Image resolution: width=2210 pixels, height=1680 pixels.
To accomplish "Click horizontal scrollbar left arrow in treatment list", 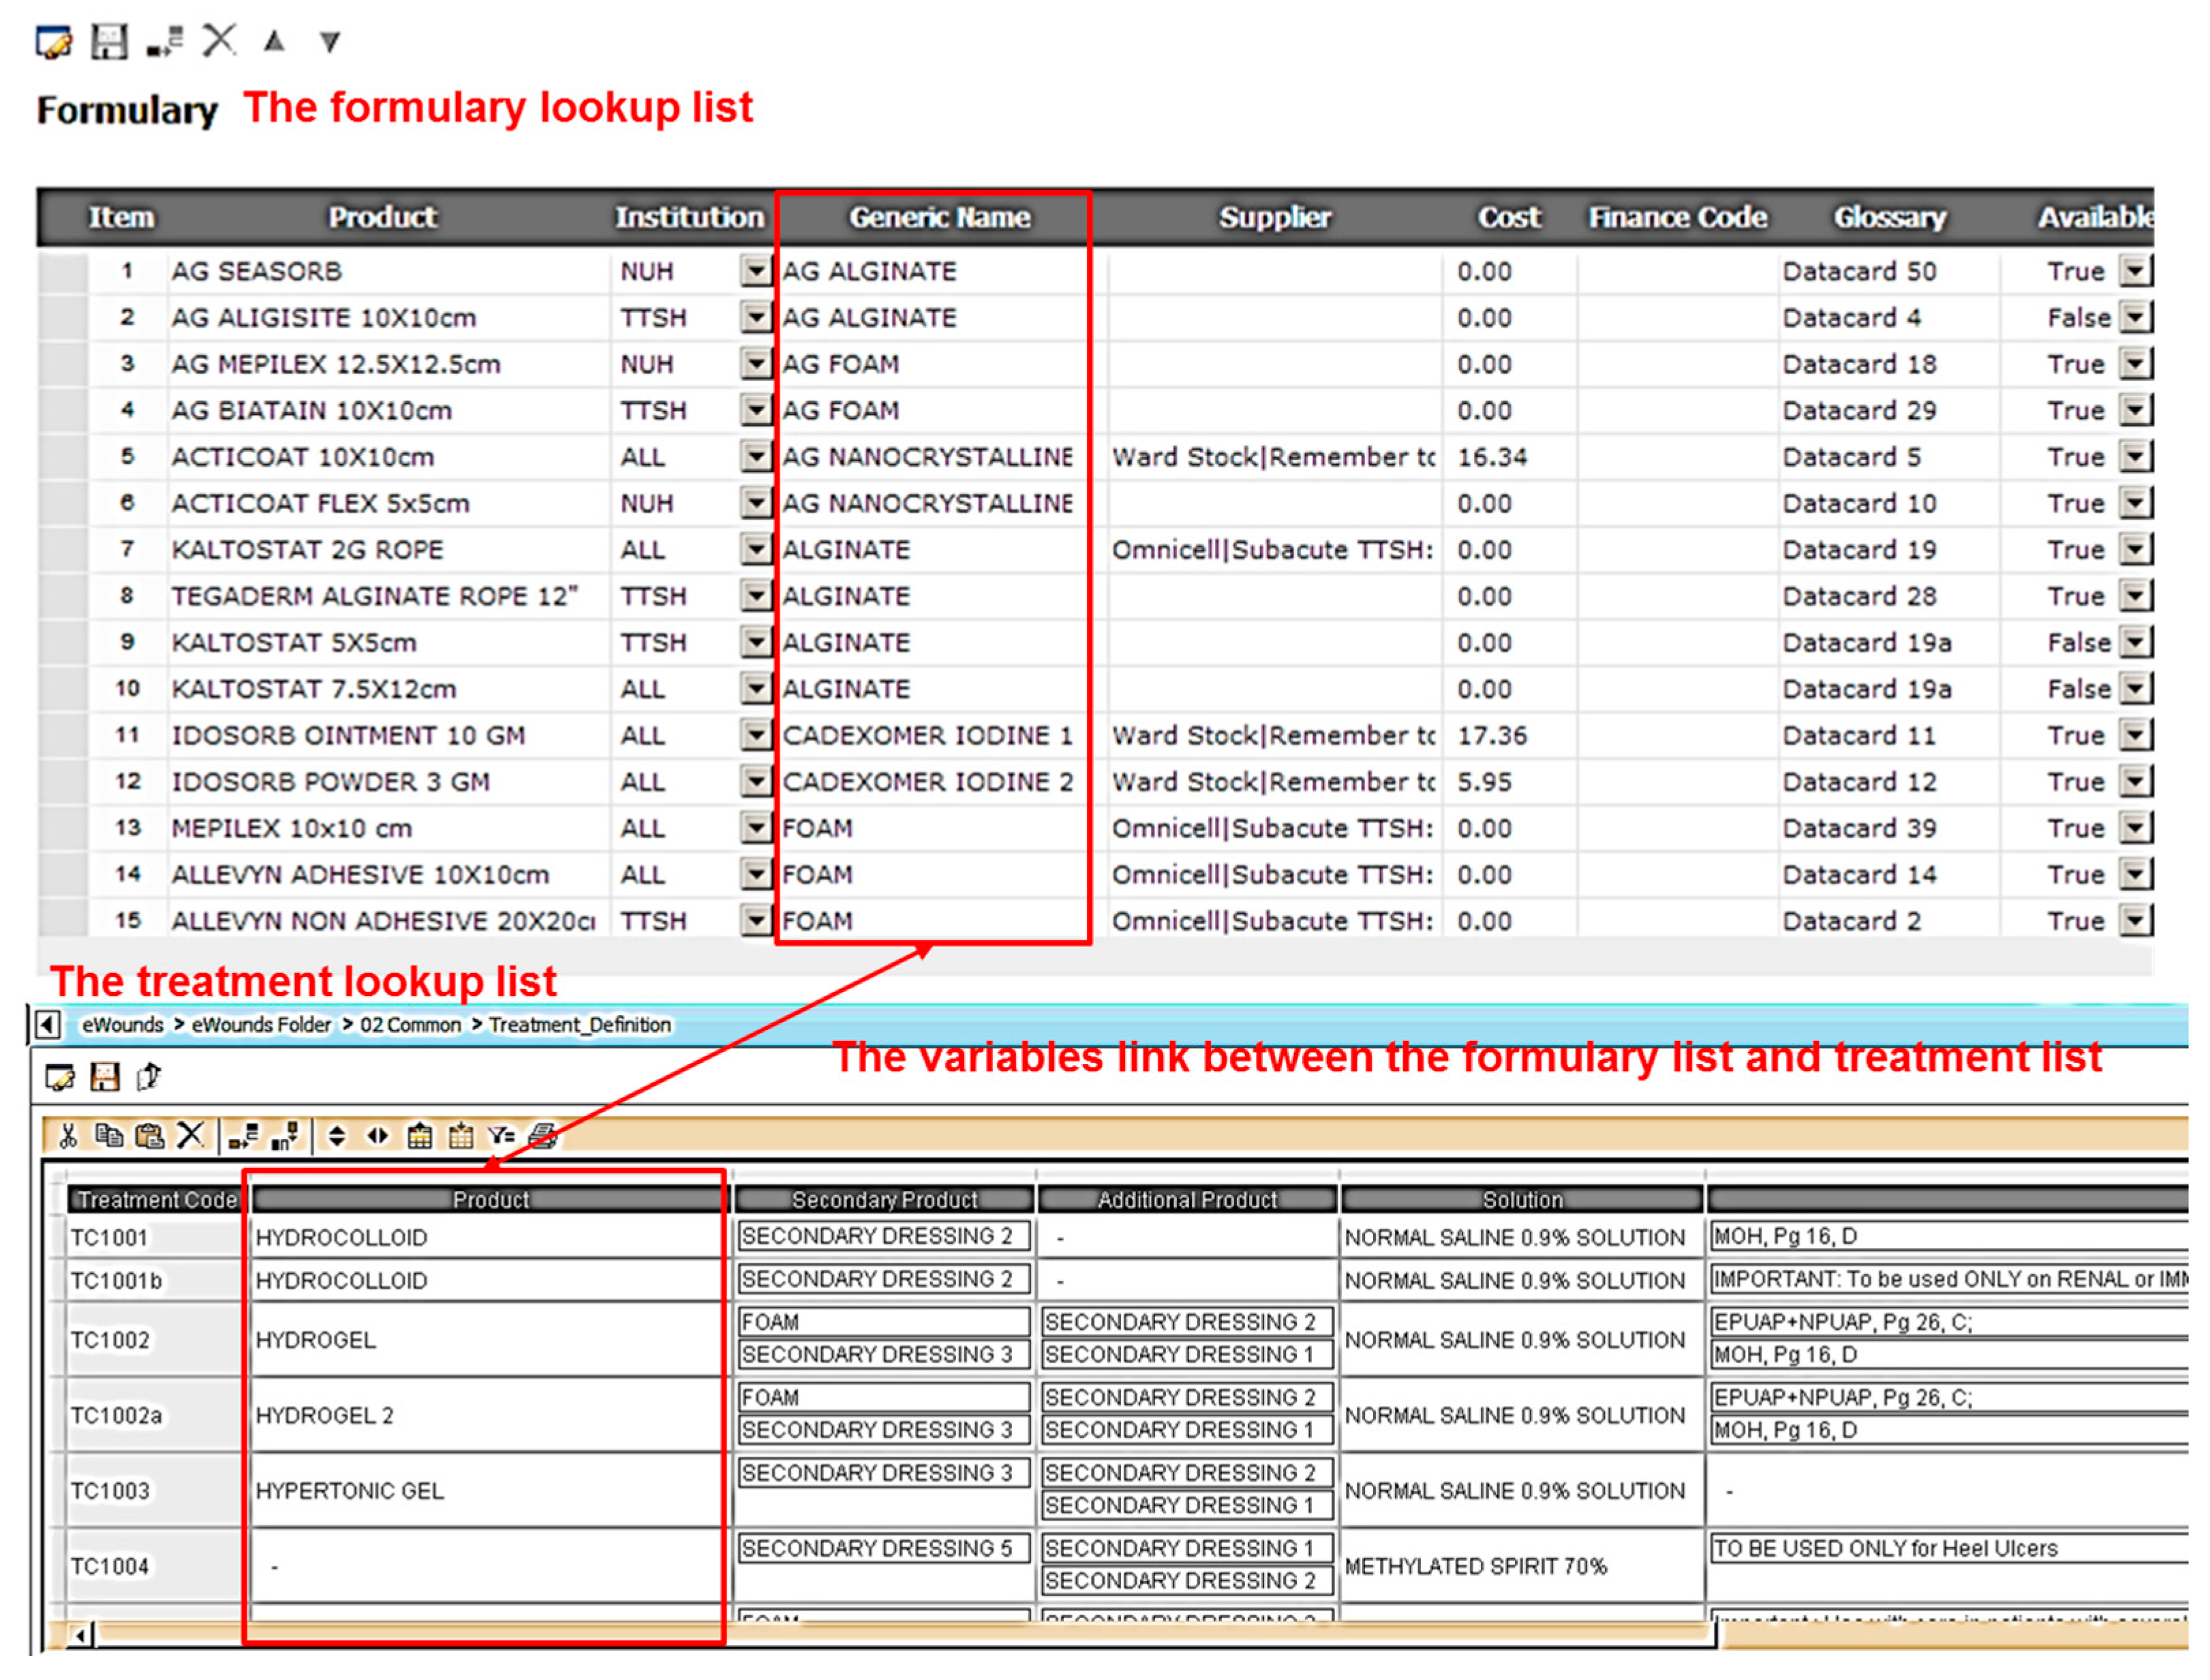I will 82,1636.
